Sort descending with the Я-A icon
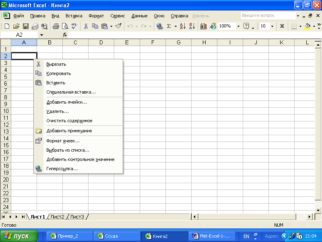Image resolution: width=322 pixels, height=242 pixels. (192, 26)
